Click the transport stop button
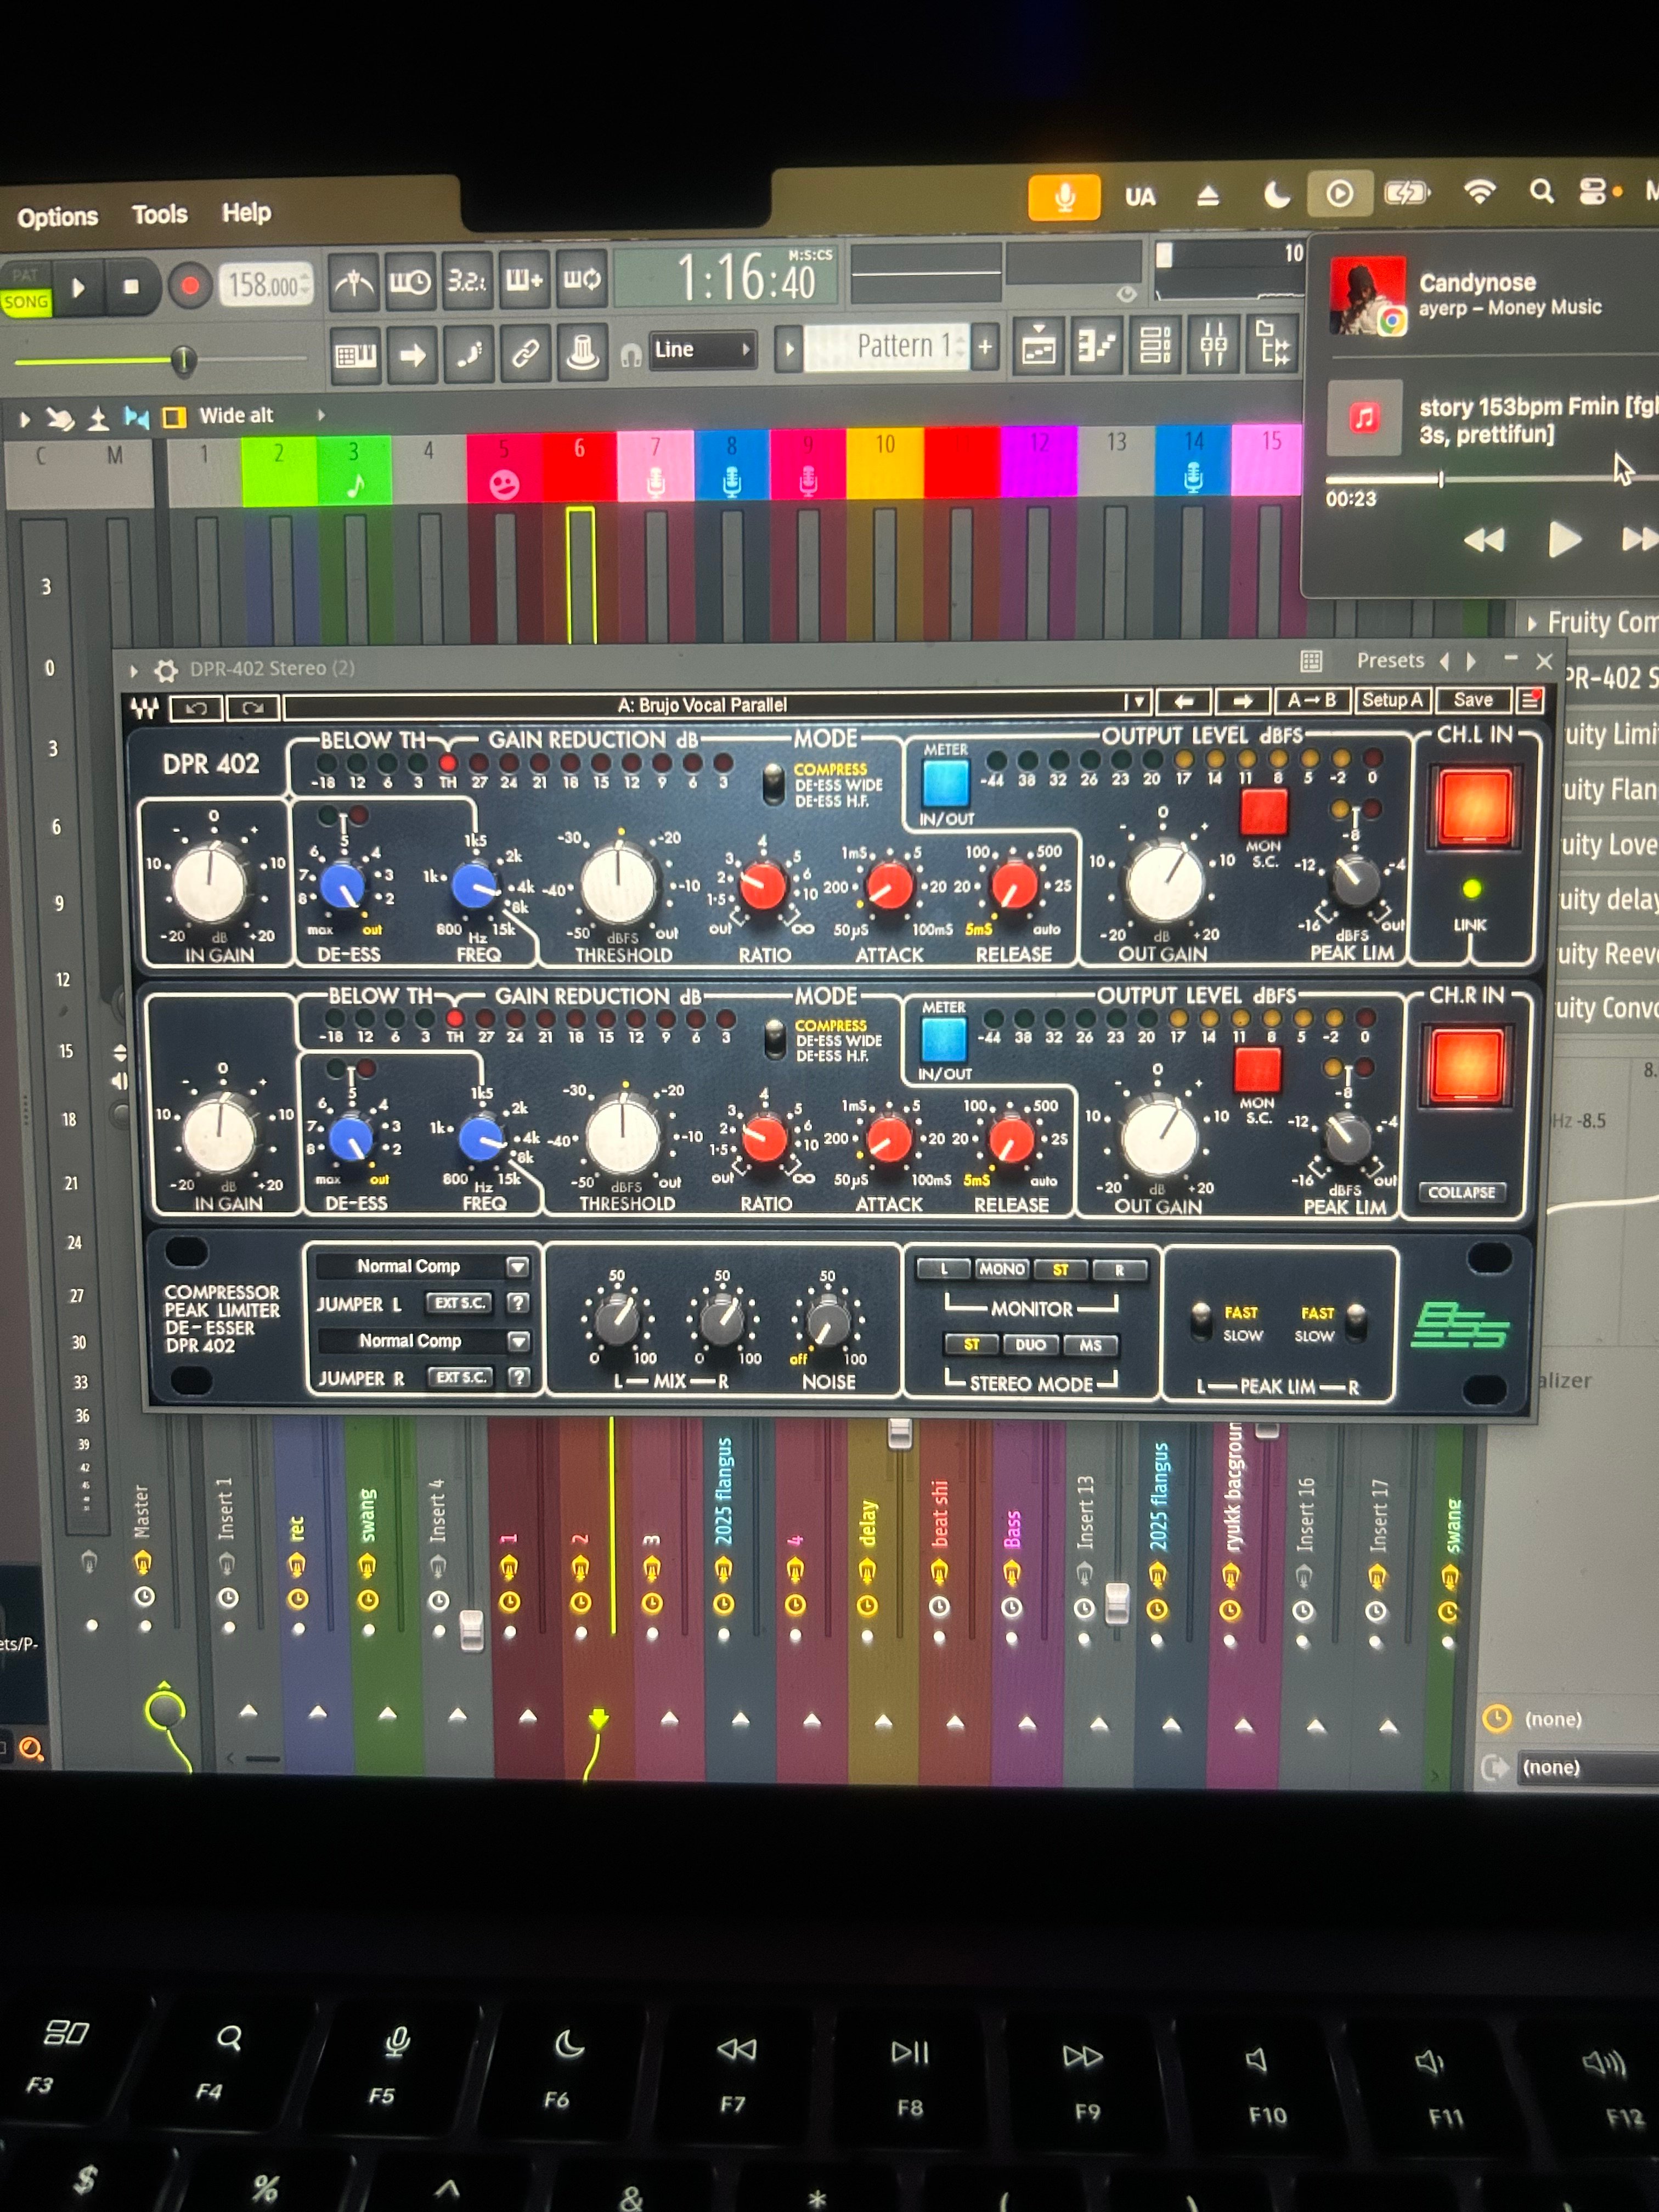 tap(131, 287)
